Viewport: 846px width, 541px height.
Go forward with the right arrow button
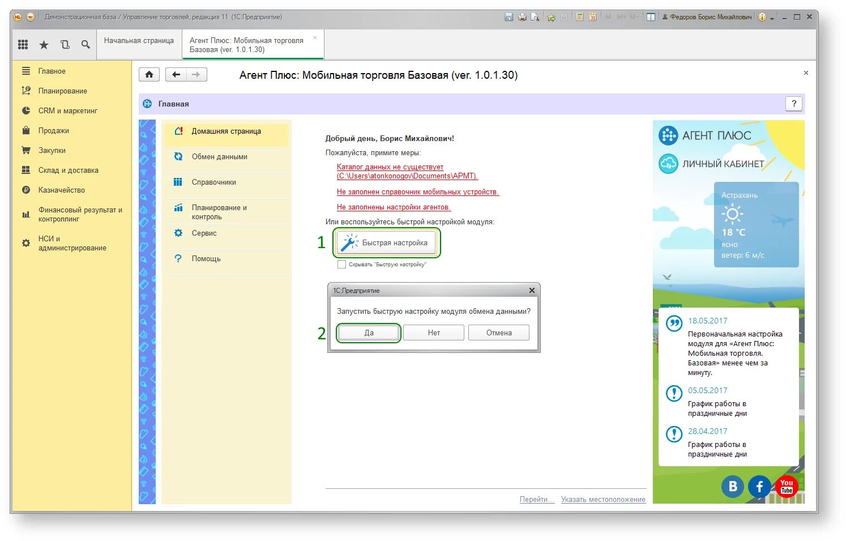click(196, 75)
